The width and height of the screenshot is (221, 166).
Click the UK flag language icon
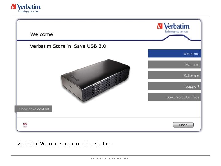click(25, 124)
